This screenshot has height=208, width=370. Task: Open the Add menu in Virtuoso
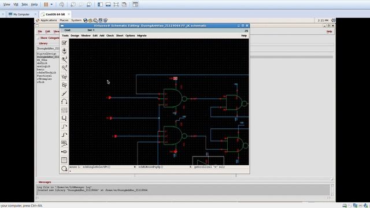(102, 36)
